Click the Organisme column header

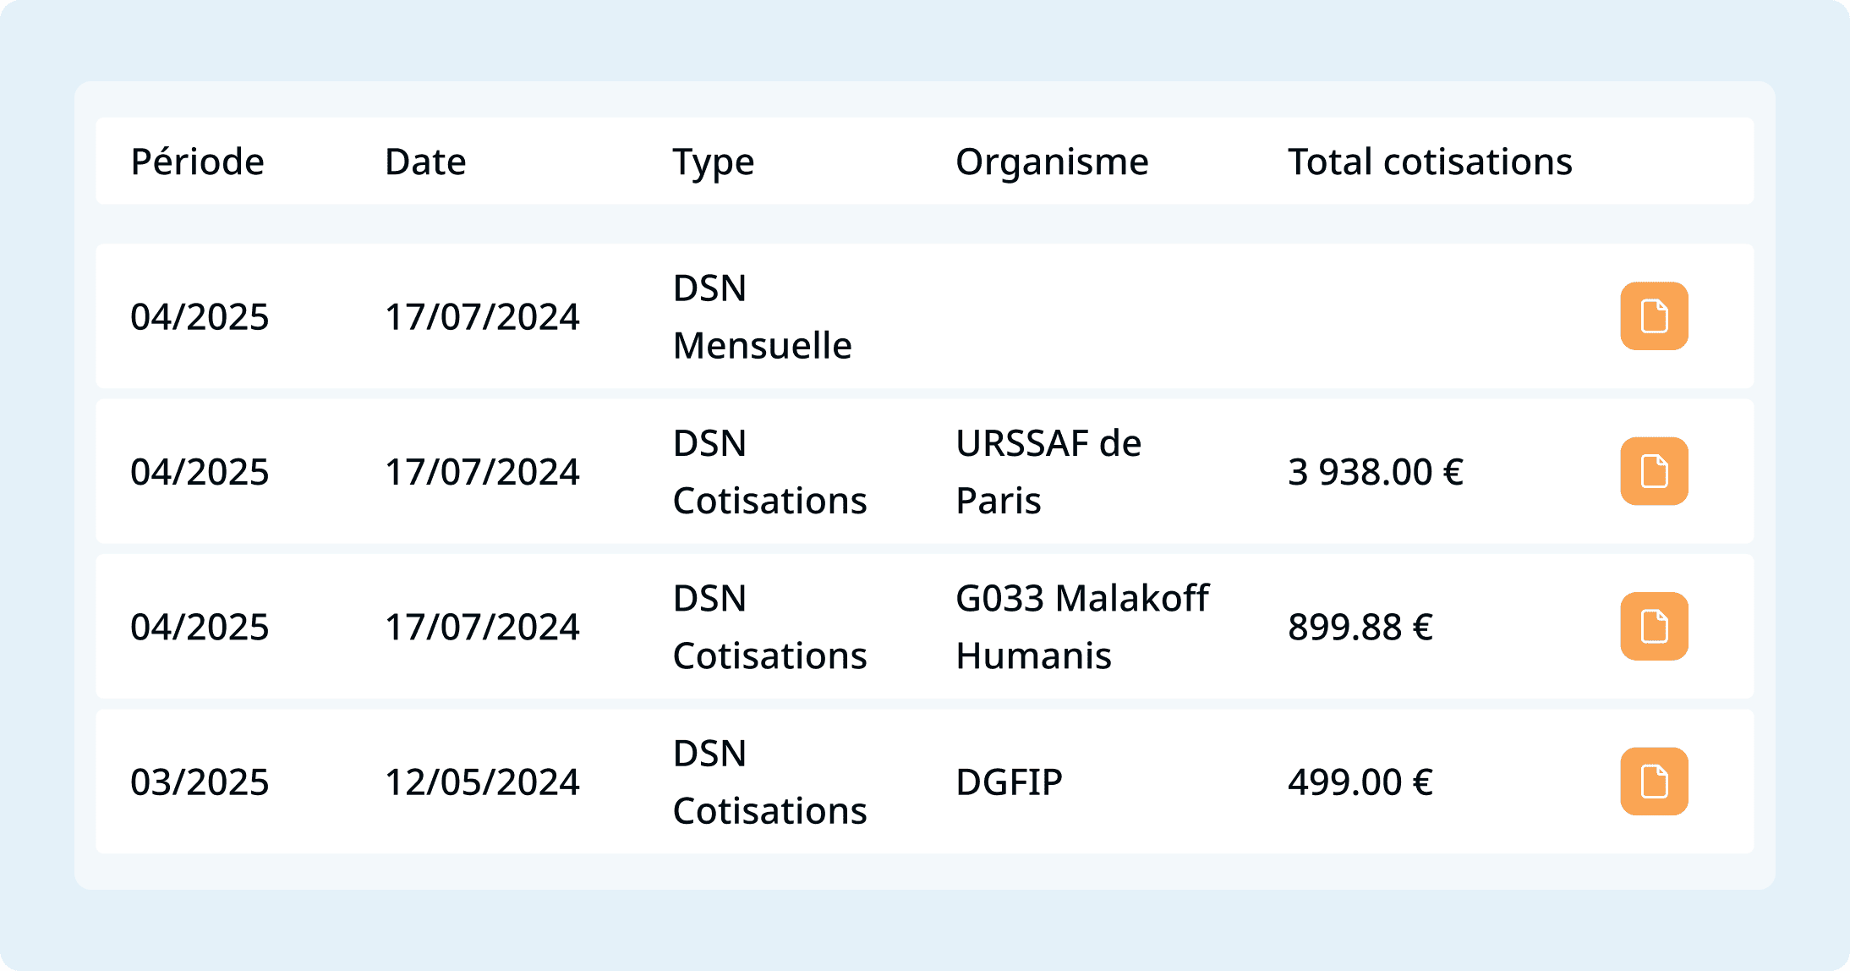[x=1052, y=162]
